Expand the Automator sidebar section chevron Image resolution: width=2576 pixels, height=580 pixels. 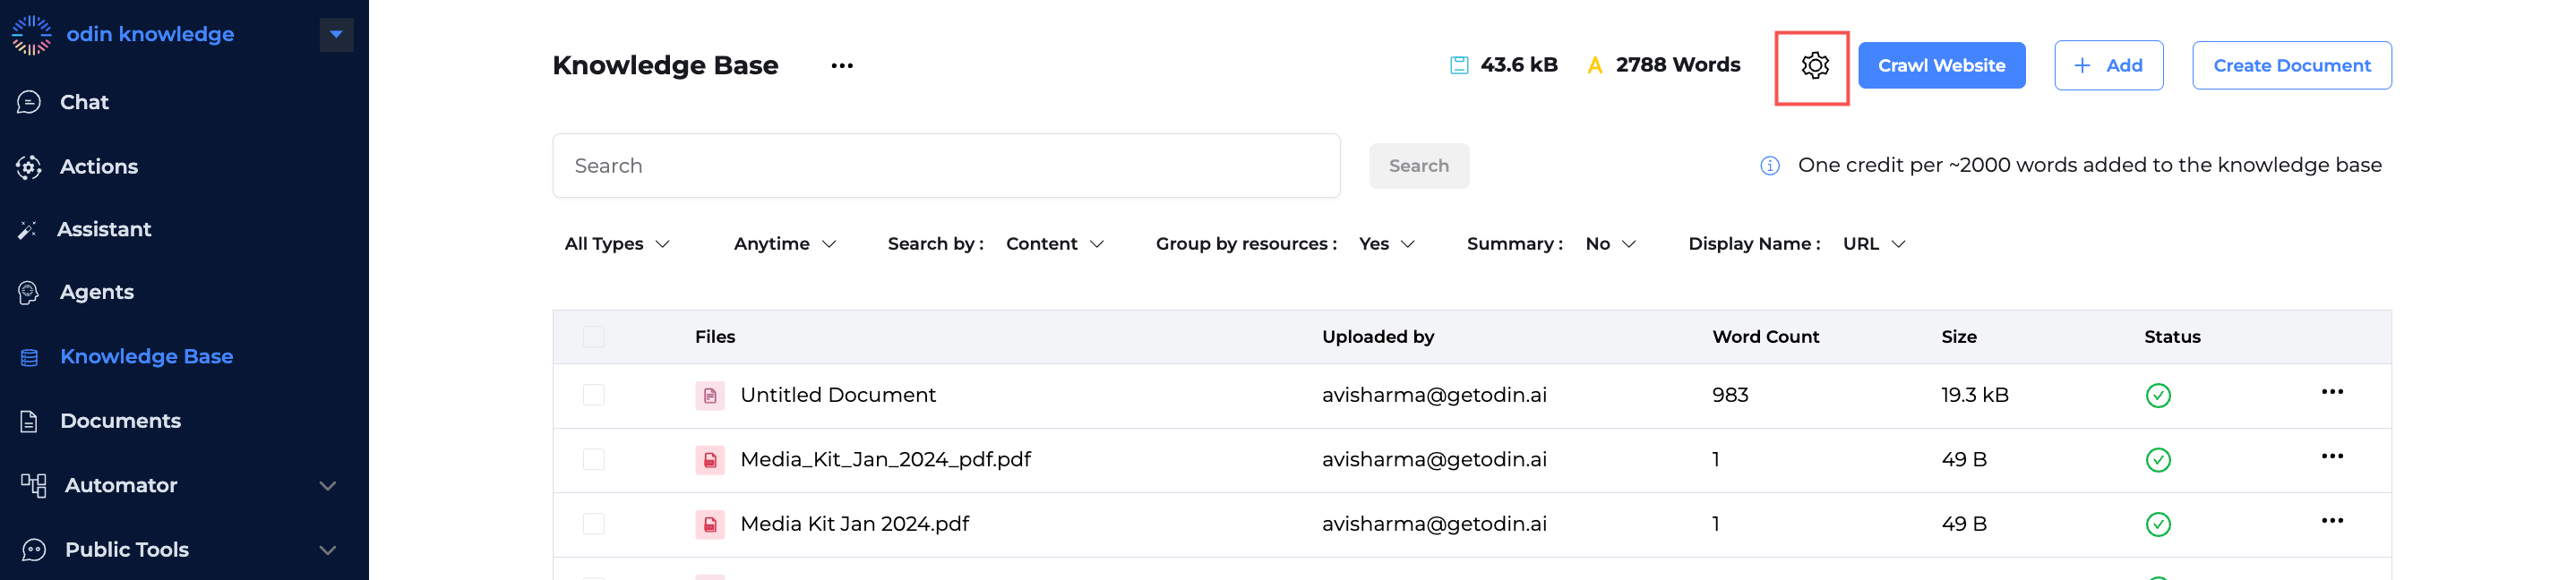pyautogui.click(x=327, y=486)
